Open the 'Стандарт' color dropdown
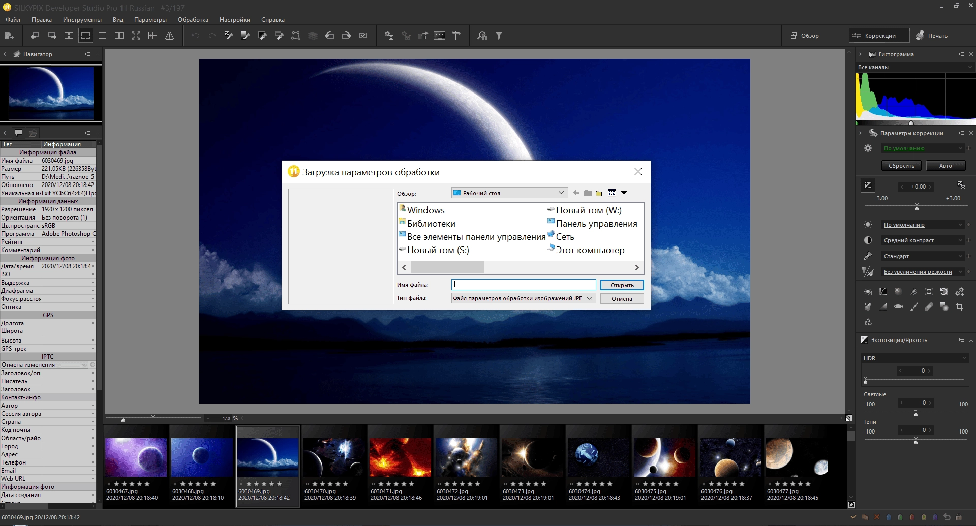The image size is (976, 526). 923,256
